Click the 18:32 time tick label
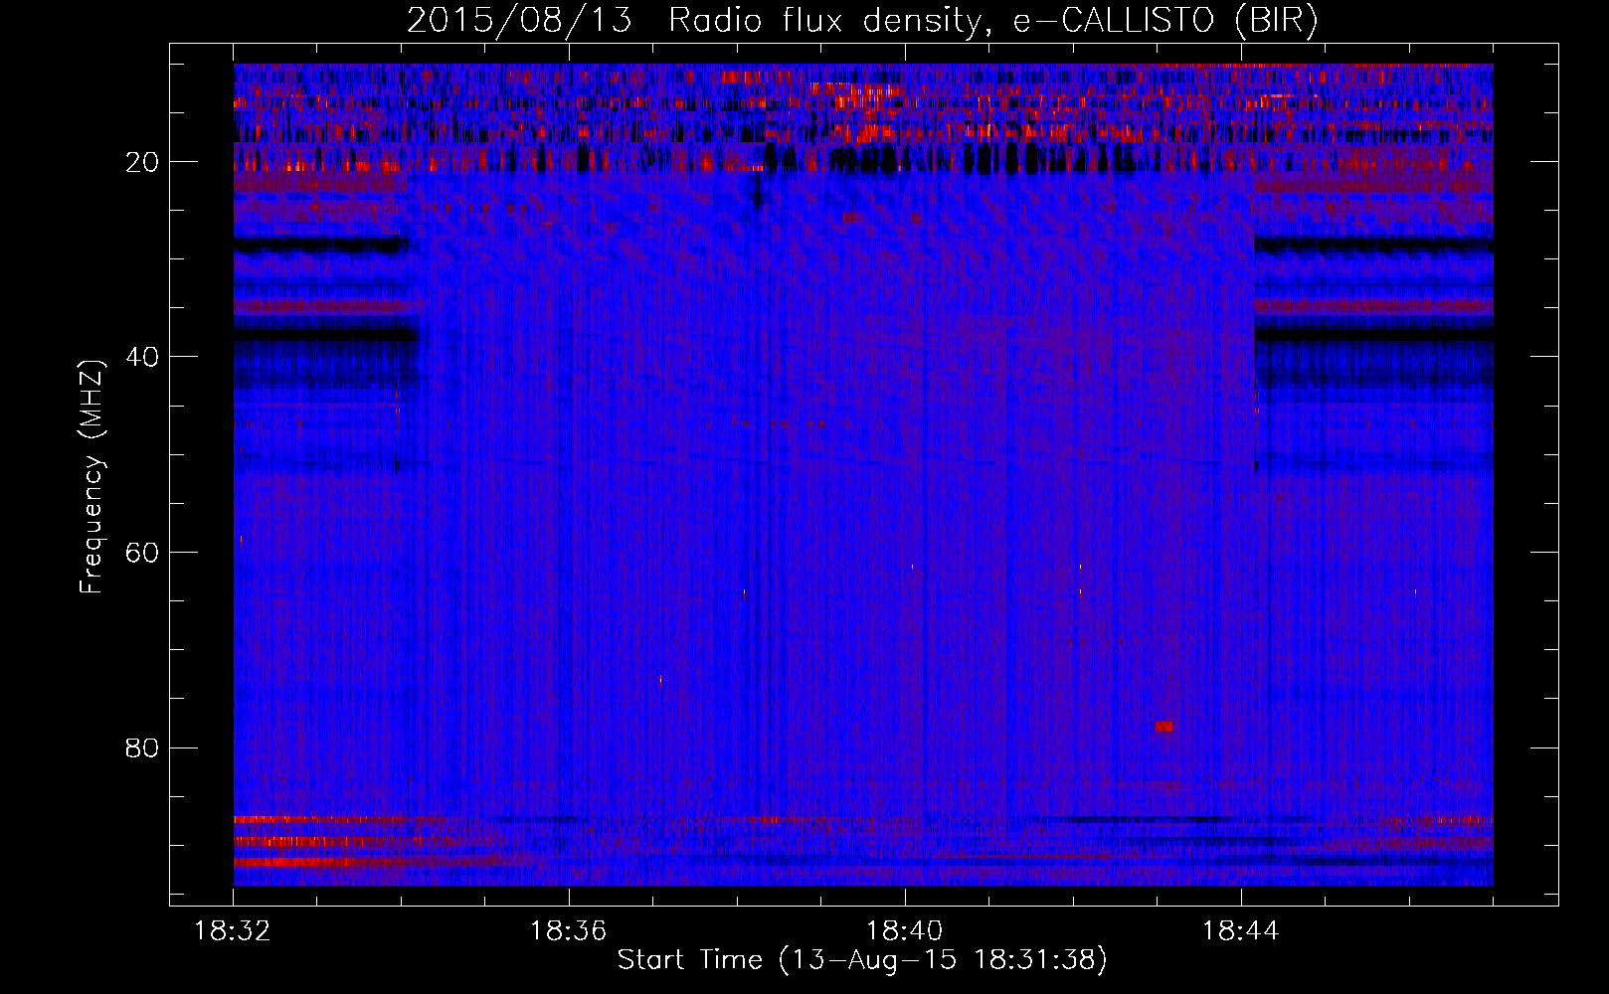The image size is (1609, 994). click(232, 931)
